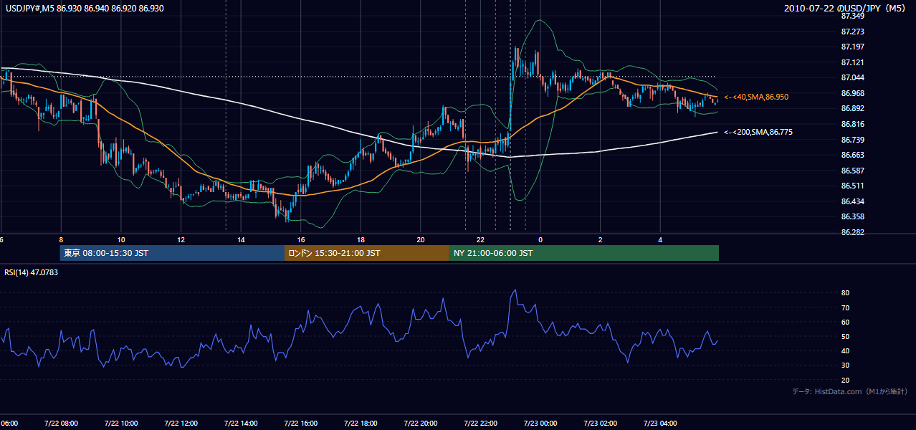The height and width of the screenshot is (430, 916).
Task: Select the 東京 08:00-15:30 JST session bar
Action: (x=172, y=253)
